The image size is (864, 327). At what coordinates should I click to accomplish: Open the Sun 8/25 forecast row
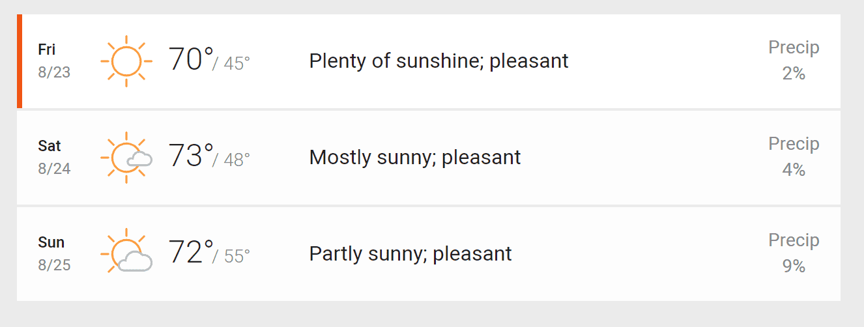[x=429, y=254]
